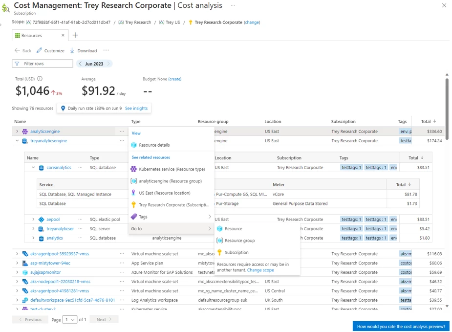Click the Total cost info icon
This screenshot has width=452, height=332.
point(40,79)
